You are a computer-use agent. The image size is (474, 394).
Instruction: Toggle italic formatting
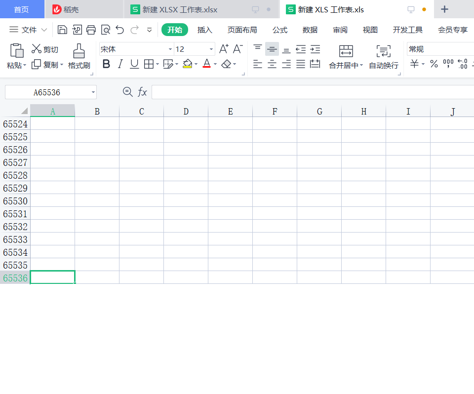tap(120, 64)
